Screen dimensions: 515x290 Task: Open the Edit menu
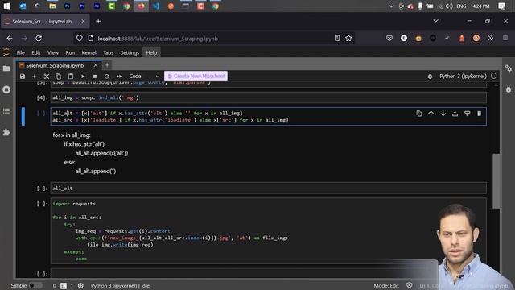click(x=35, y=52)
